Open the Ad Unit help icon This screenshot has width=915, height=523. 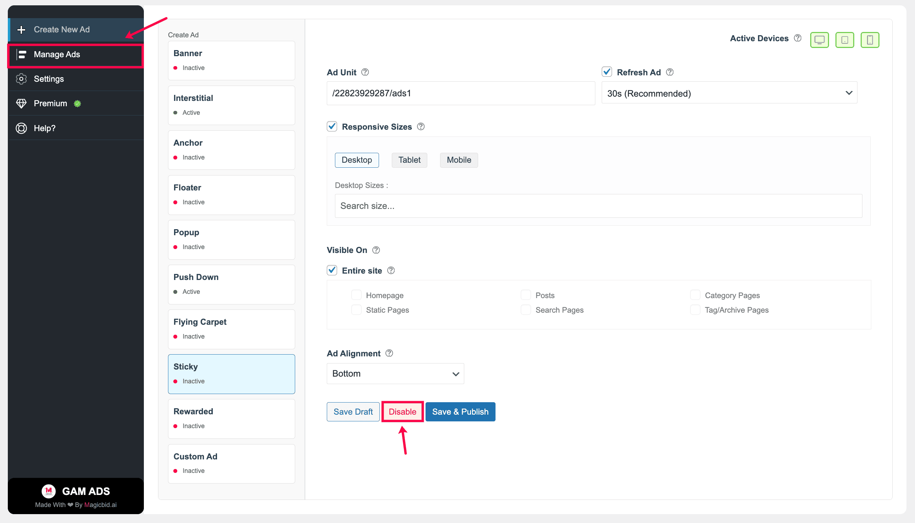pyautogui.click(x=365, y=72)
